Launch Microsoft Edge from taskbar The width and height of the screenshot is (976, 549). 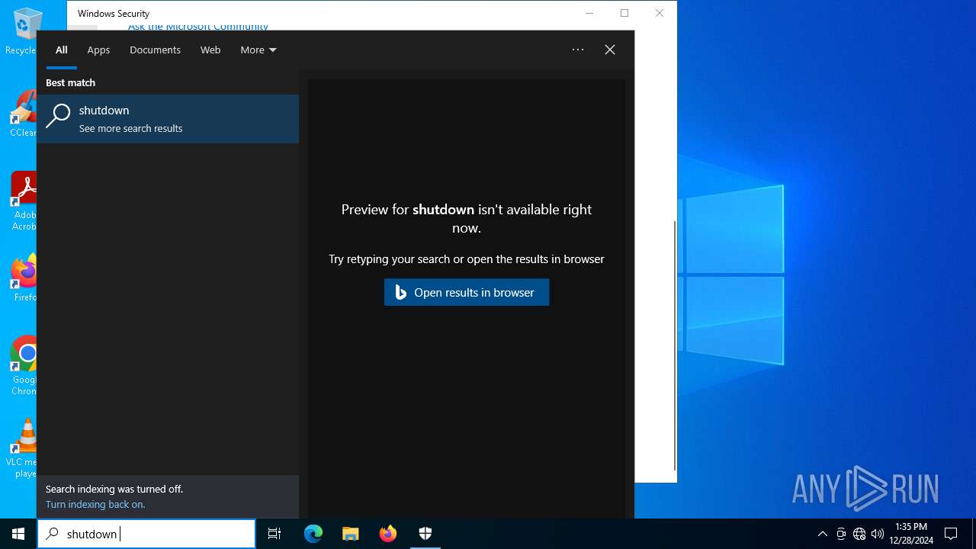click(313, 534)
